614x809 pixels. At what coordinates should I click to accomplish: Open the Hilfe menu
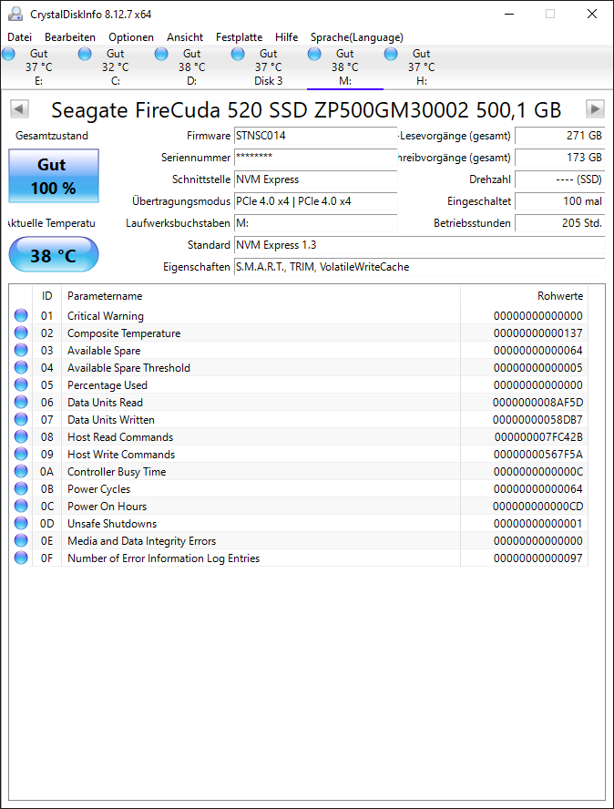[x=286, y=37]
